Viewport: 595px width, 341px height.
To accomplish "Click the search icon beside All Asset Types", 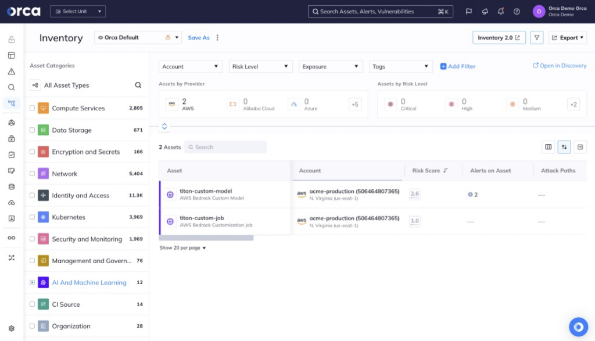I will (x=137, y=85).
